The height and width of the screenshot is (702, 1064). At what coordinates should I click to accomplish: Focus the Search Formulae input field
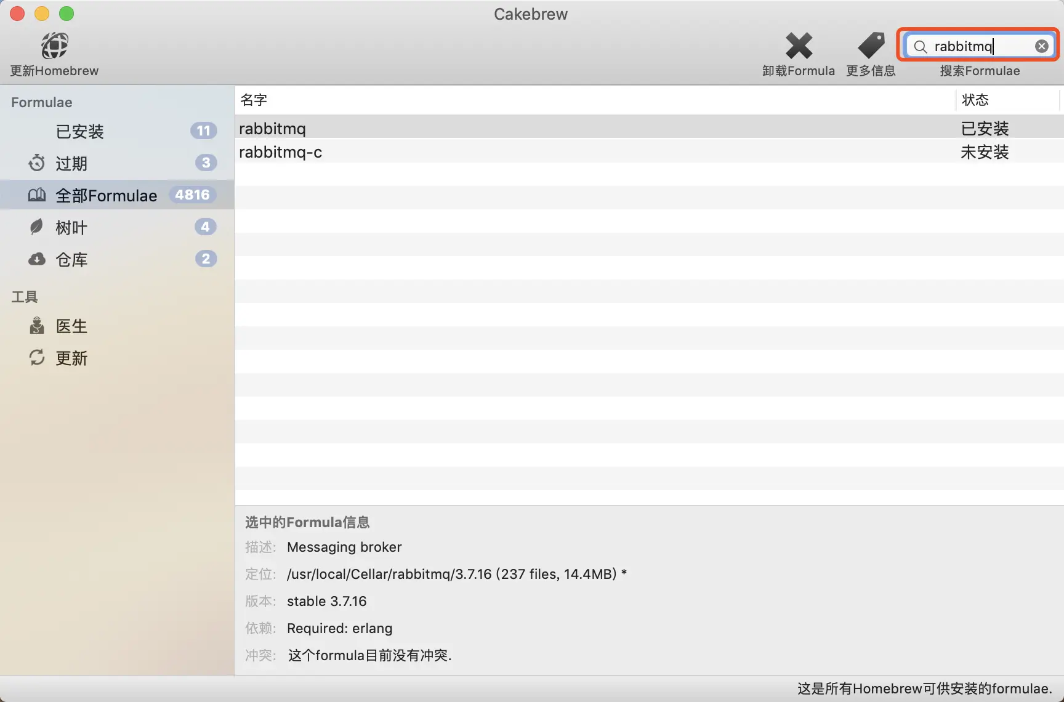click(979, 46)
